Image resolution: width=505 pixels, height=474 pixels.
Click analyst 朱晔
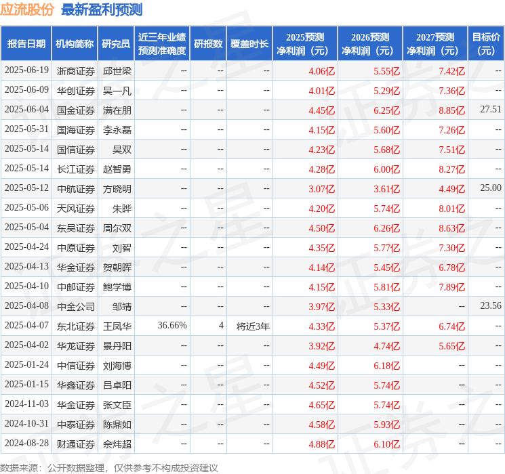pyautogui.click(x=122, y=209)
